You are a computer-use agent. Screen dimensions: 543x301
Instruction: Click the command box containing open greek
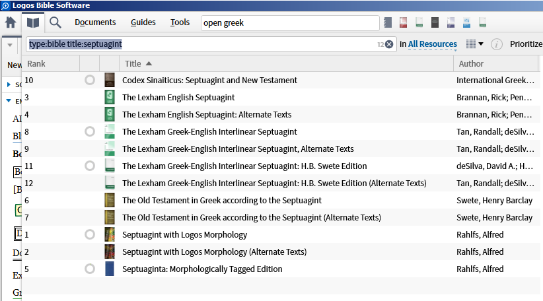[290, 23]
